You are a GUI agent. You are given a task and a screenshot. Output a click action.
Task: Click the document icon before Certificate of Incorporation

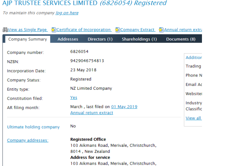tap(54, 30)
